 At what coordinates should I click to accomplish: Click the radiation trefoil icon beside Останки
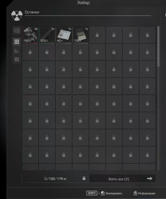17,16
